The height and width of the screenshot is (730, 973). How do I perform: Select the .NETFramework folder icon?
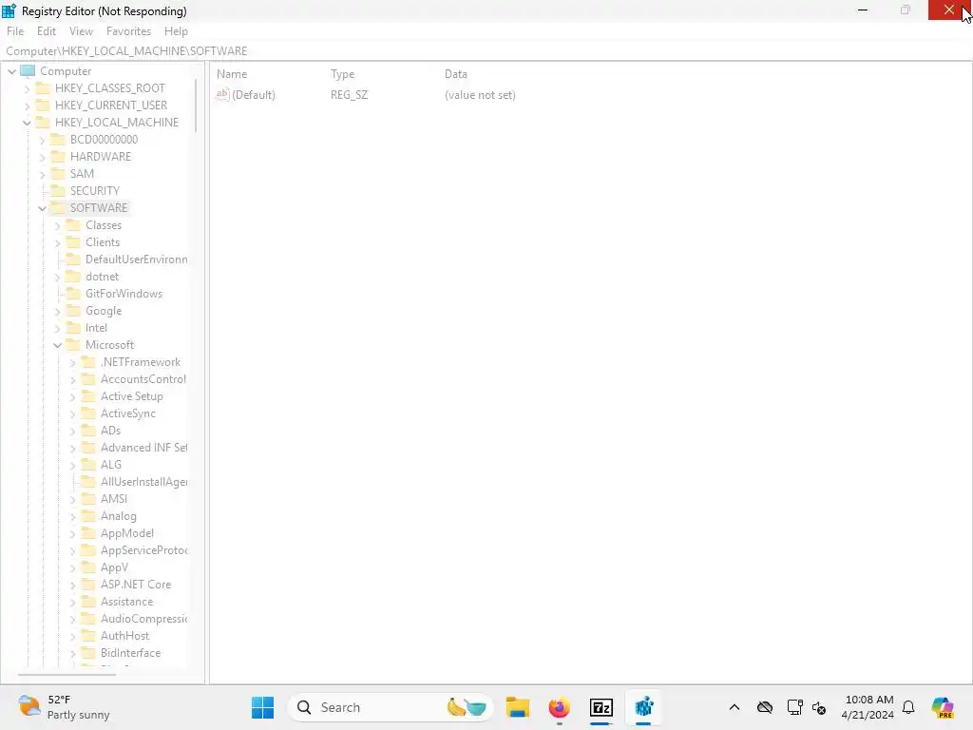coord(88,362)
